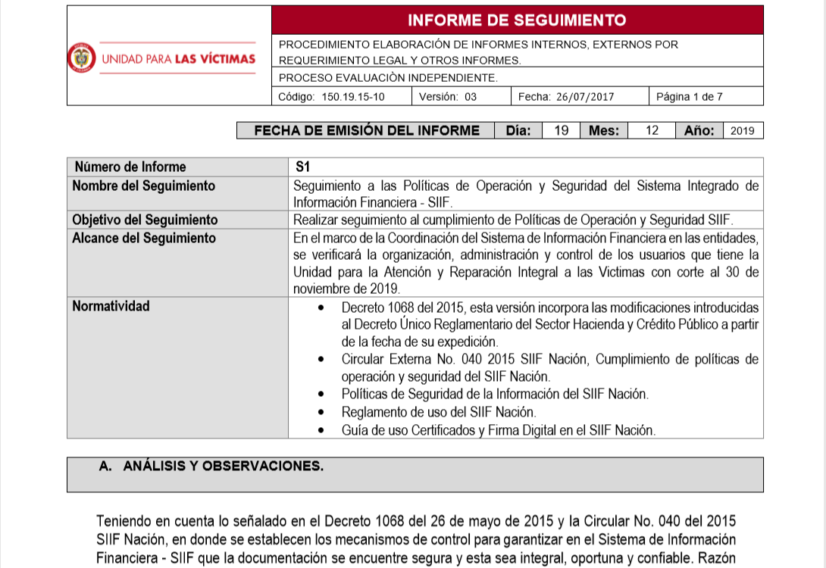Click the 'Reglamento de uso del SIIF Nación' bullet
The height and width of the screenshot is (568, 826).
point(438,412)
